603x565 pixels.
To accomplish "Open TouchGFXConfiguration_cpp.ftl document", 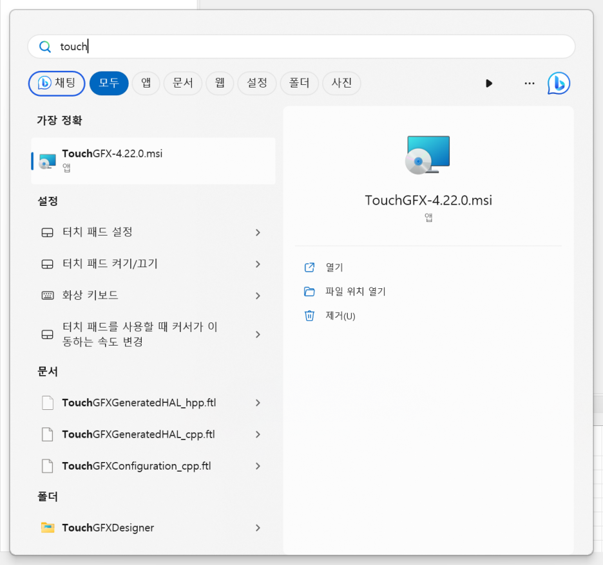I will (x=153, y=466).
